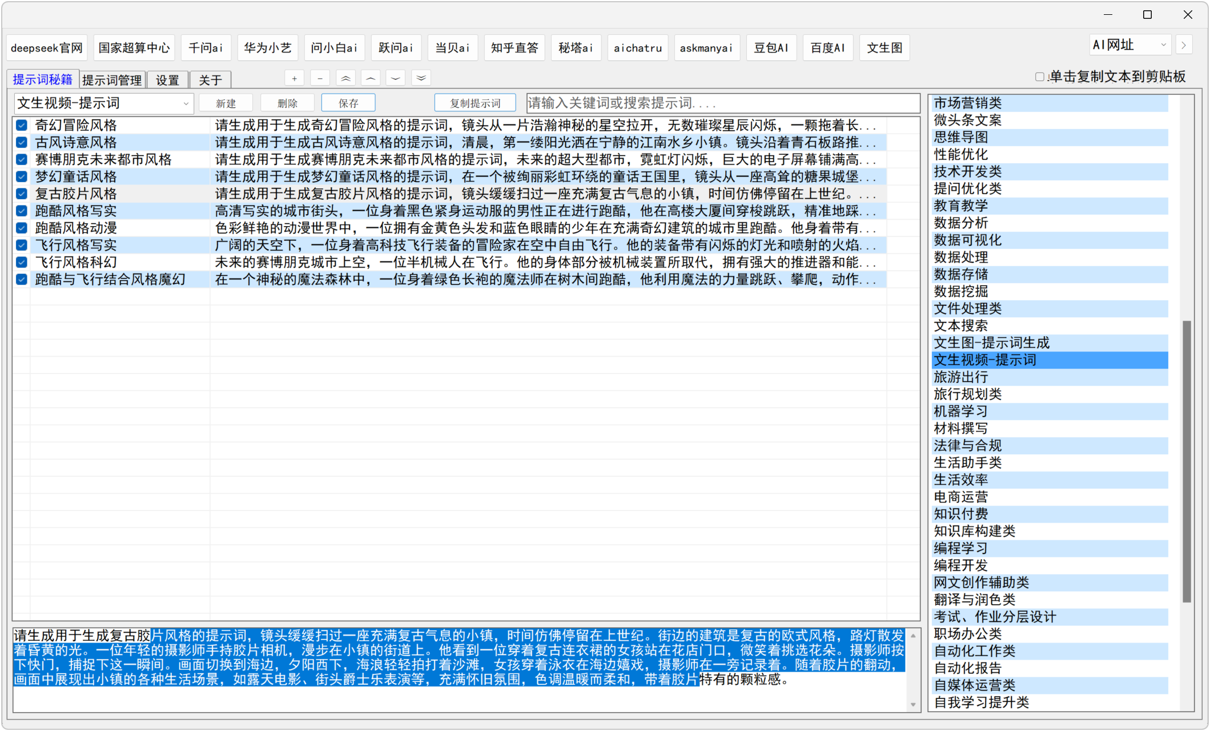Open the 文生视频-提示词 category dropdown
Image resolution: width=1210 pixels, height=731 pixels.
click(104, 103)
